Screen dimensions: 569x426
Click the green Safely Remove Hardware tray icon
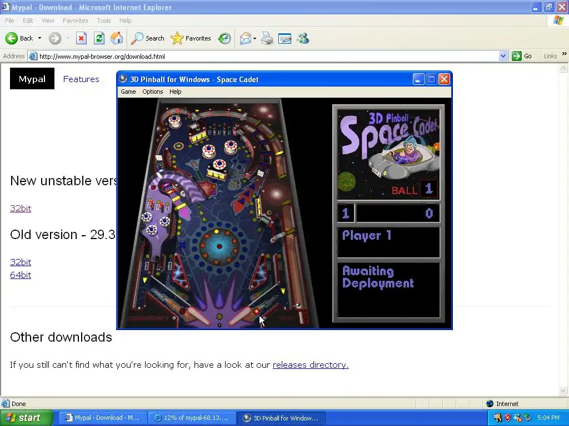click(x=527, y=418)
